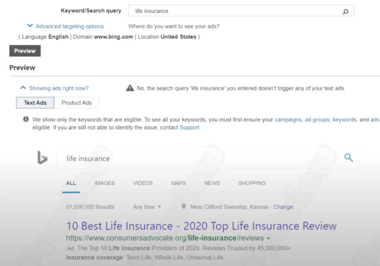This screenshot has height=266, width=380.
Task: Select the IMAGES tab
Action: tap(104, 183)
